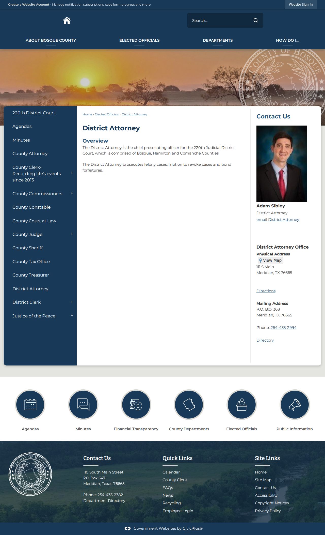The height and width of the screenshot is (535, 325).
Task: Open CivicPlus® footer link
Action: pyautogui.click(x=192, y=528)
